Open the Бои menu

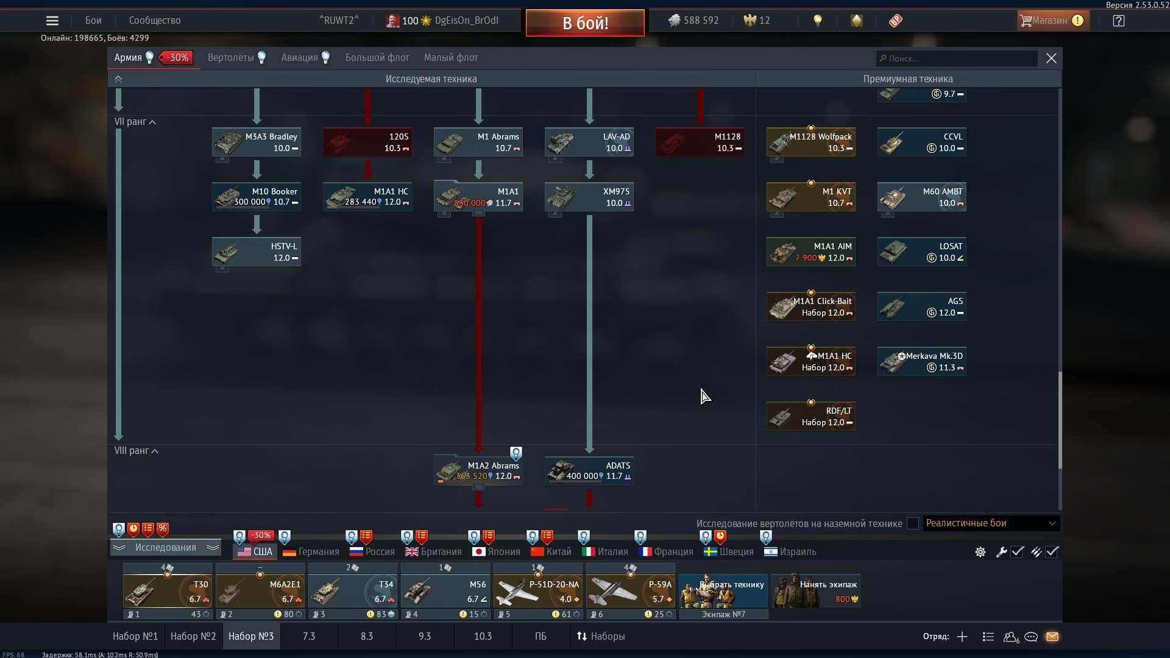(x=93, y=20)
